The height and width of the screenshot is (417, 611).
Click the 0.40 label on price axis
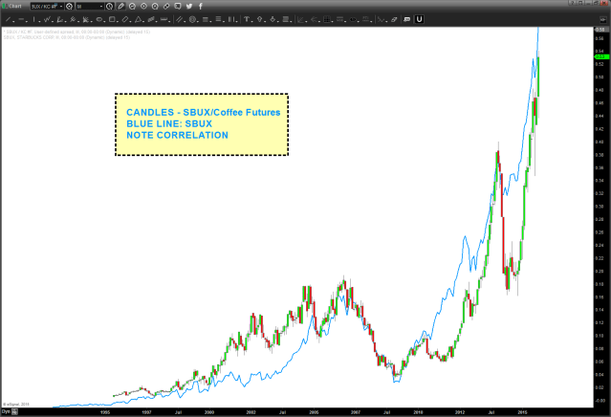(600, 142)
